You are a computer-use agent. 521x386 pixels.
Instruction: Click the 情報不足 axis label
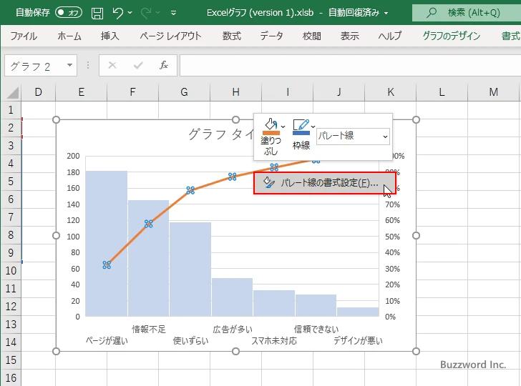tap(149, 330)
